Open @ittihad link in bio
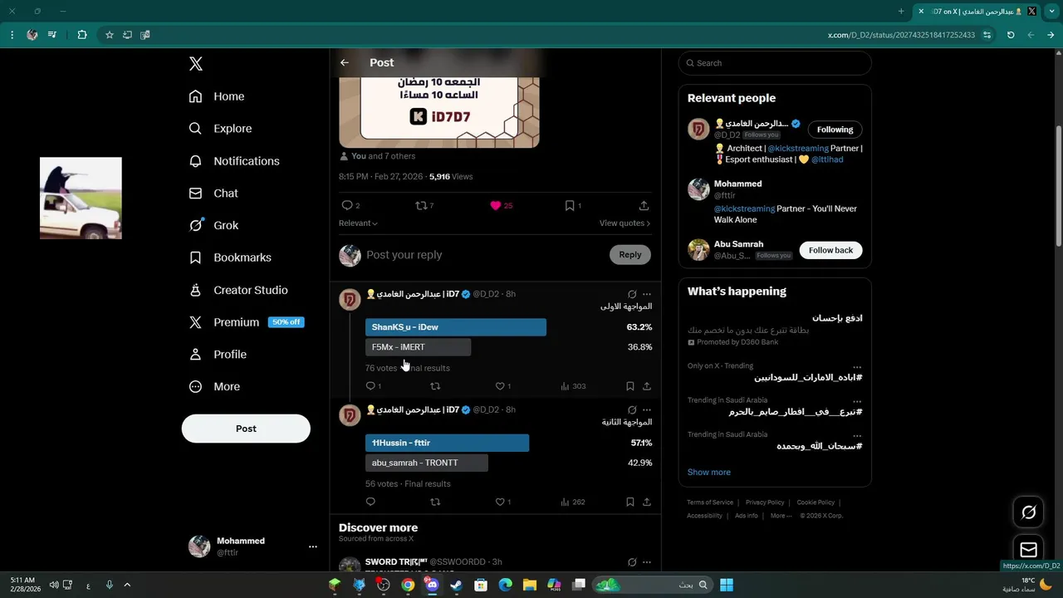 coord(827,159)
